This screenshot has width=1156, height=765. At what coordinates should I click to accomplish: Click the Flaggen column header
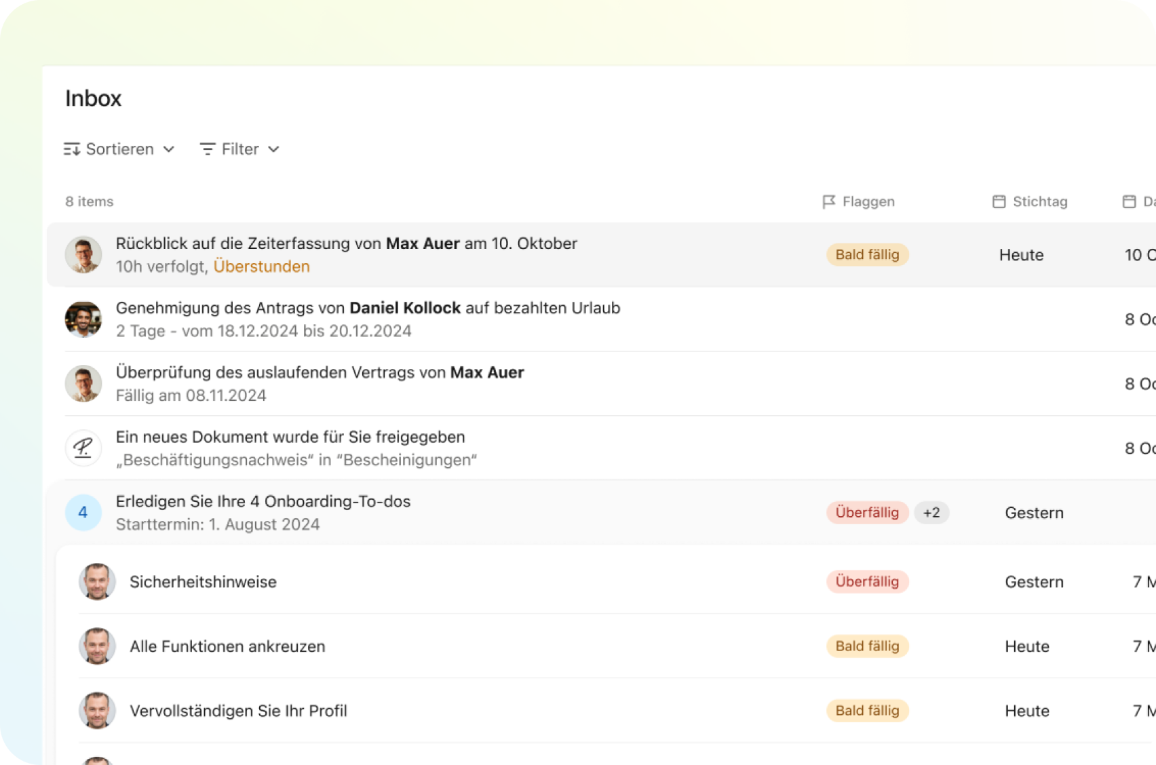click(x=859, y=201)
